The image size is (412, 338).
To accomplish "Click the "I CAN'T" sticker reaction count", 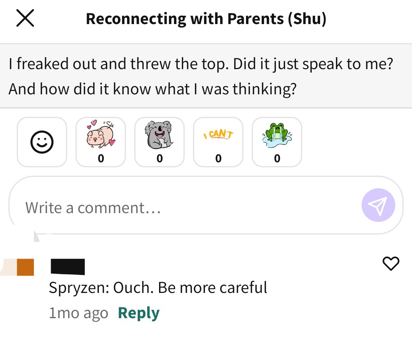I will coord(218,158).
